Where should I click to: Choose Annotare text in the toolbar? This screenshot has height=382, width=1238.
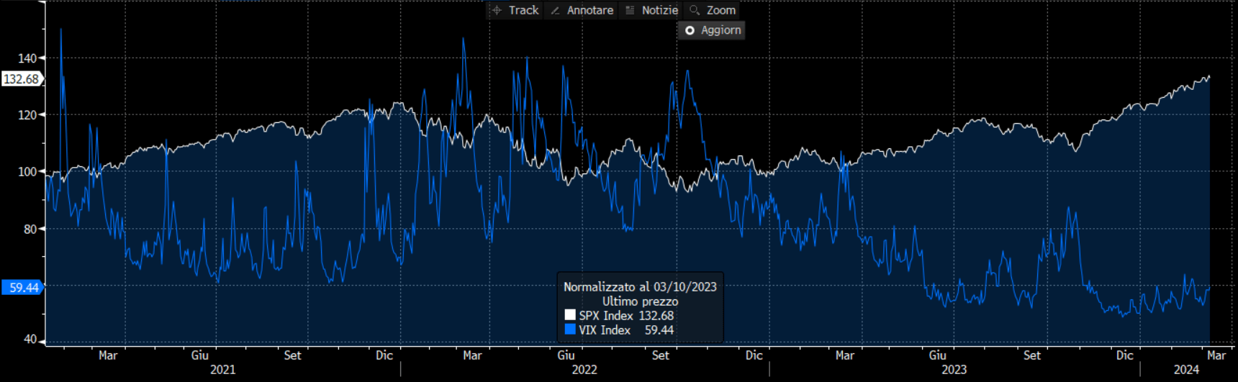589,10
